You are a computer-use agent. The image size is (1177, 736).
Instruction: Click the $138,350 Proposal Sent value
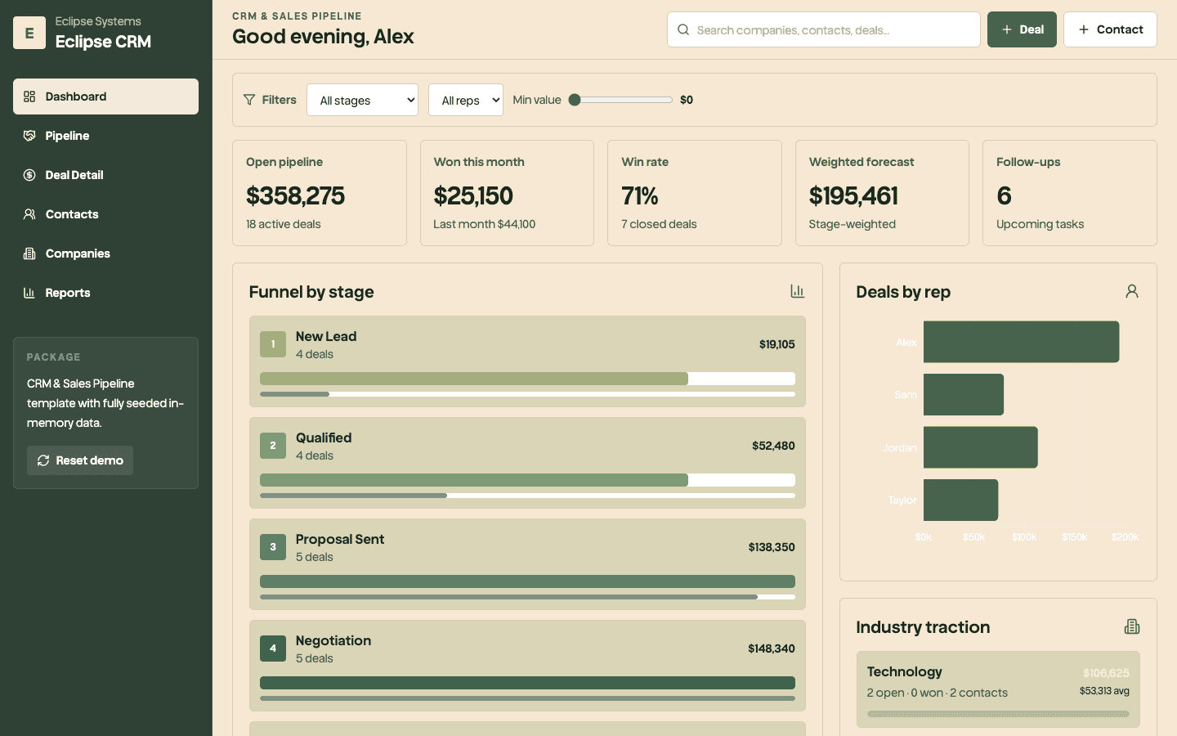772,547
